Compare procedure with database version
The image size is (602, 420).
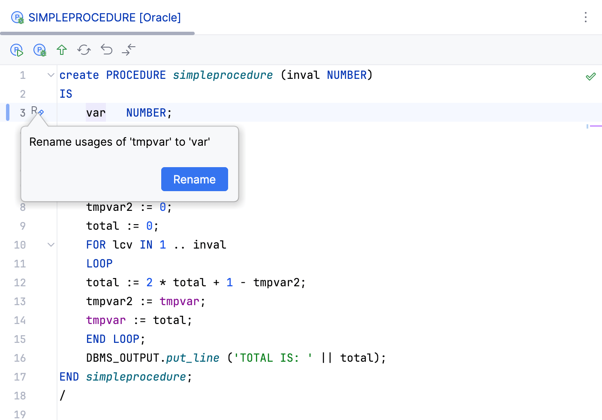[x=128, y=50]
